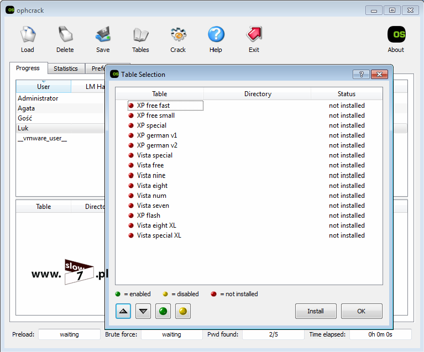Move table down with the down arrow button
This screenshot has width=424, height=352.
click(143, 311)
